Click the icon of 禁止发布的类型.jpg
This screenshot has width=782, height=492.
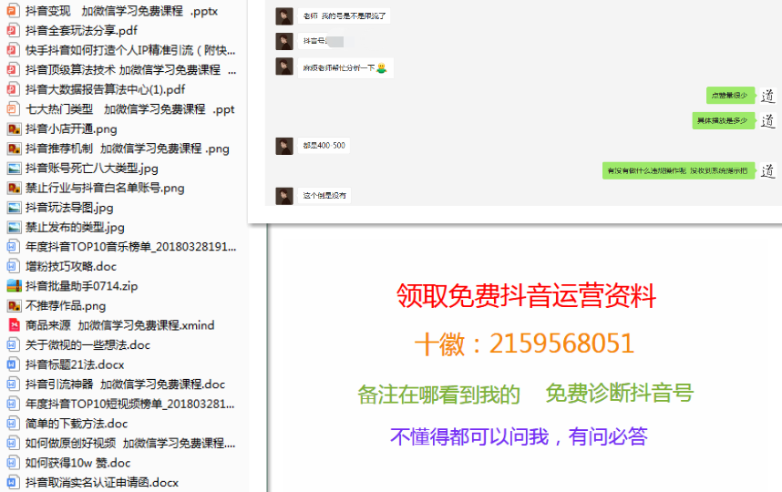14,227
